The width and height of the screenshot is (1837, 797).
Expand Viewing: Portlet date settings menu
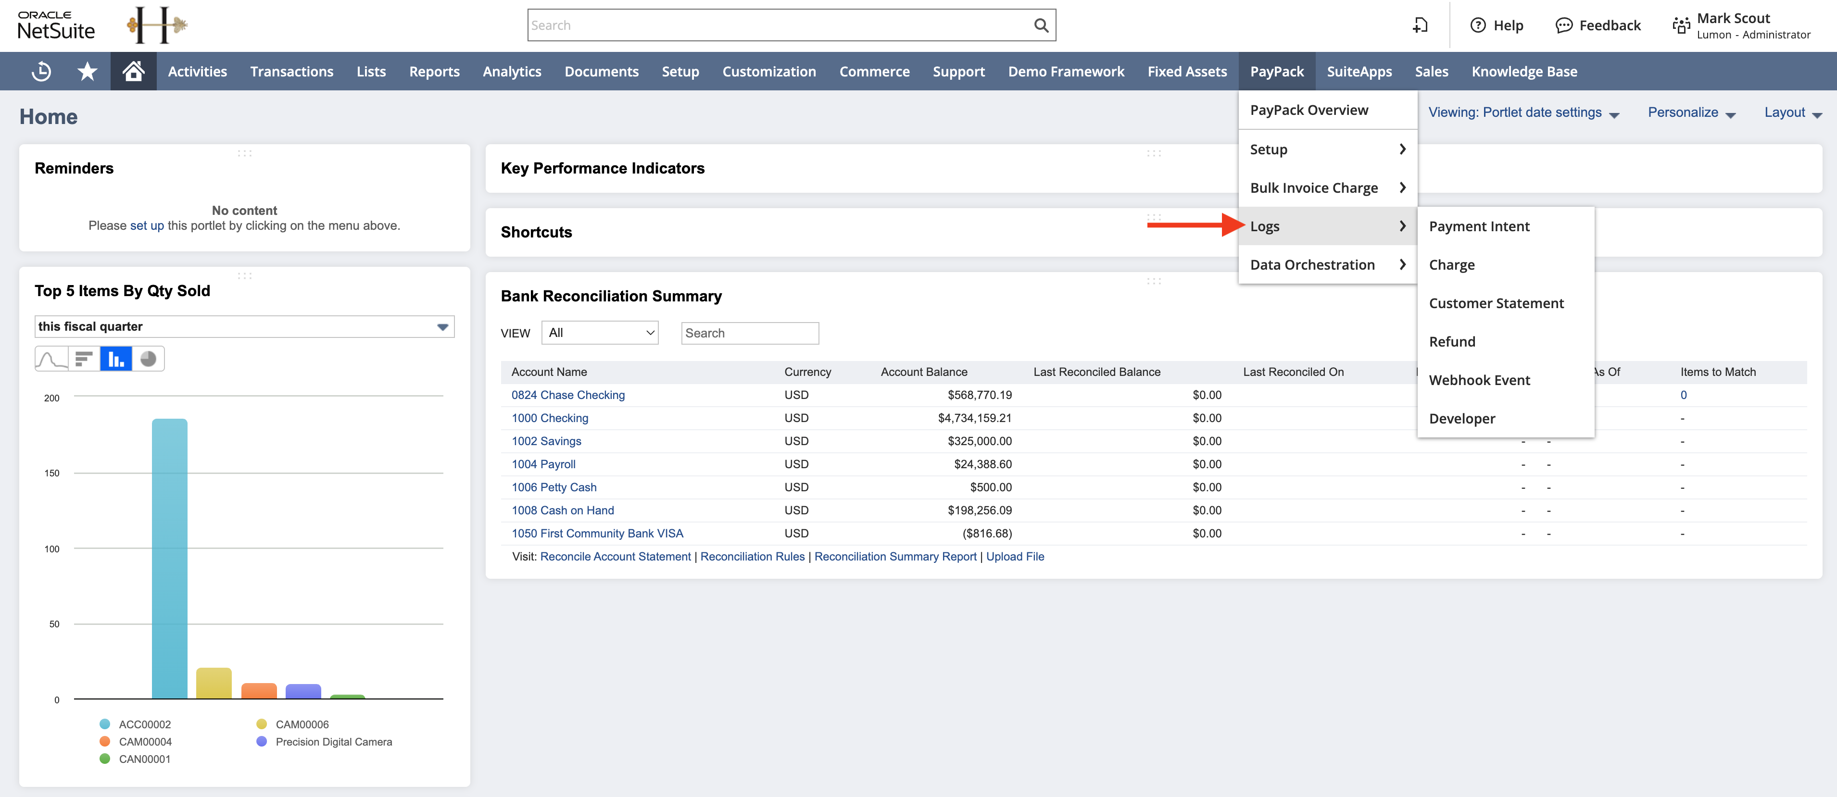point(1523,112)
